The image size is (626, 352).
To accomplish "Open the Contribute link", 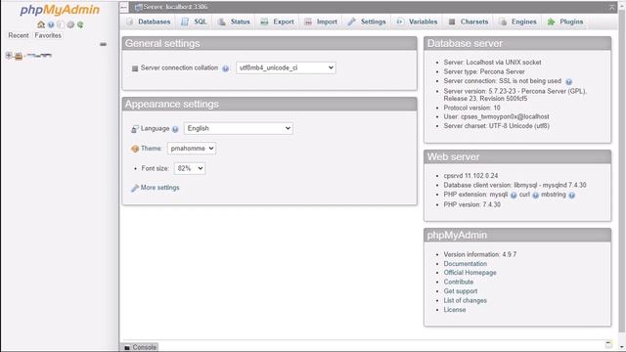I will coord(459,282).
